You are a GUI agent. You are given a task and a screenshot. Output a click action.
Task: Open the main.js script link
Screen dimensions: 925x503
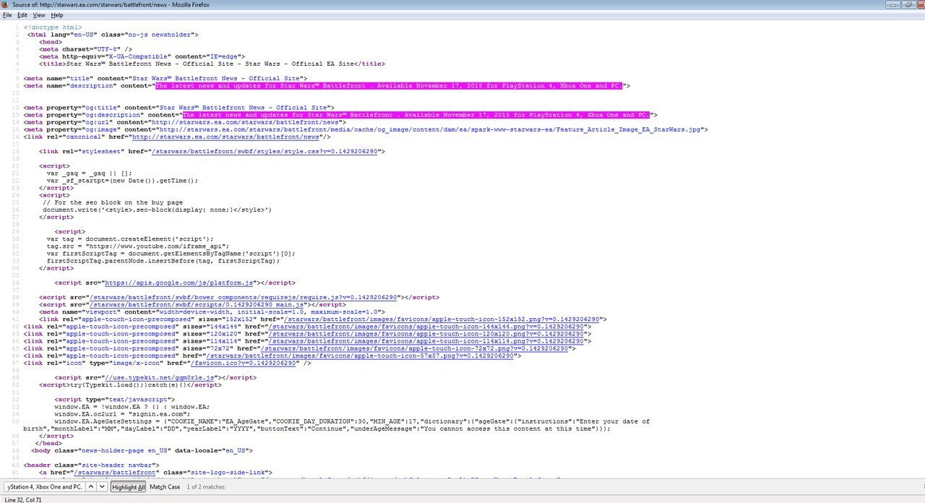(x=198, y=304)
